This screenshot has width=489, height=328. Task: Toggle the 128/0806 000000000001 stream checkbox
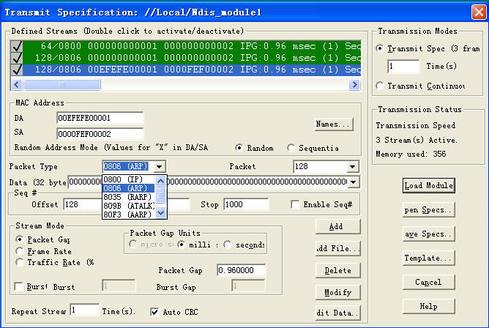(x=17, y=58)
